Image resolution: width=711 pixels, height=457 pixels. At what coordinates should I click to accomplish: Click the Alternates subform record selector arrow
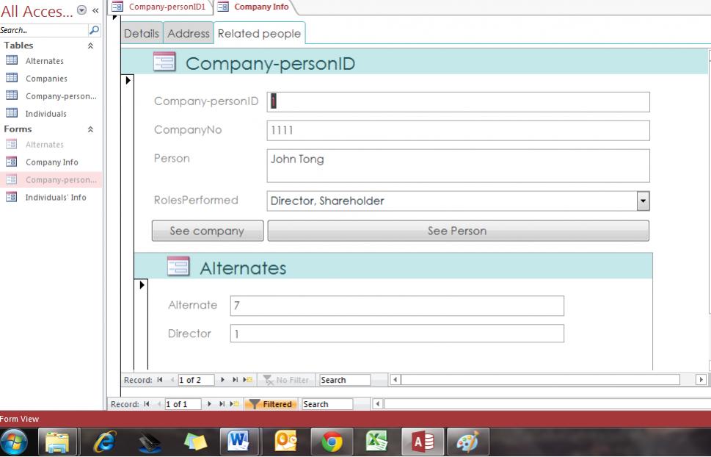(x=142, y=285)
